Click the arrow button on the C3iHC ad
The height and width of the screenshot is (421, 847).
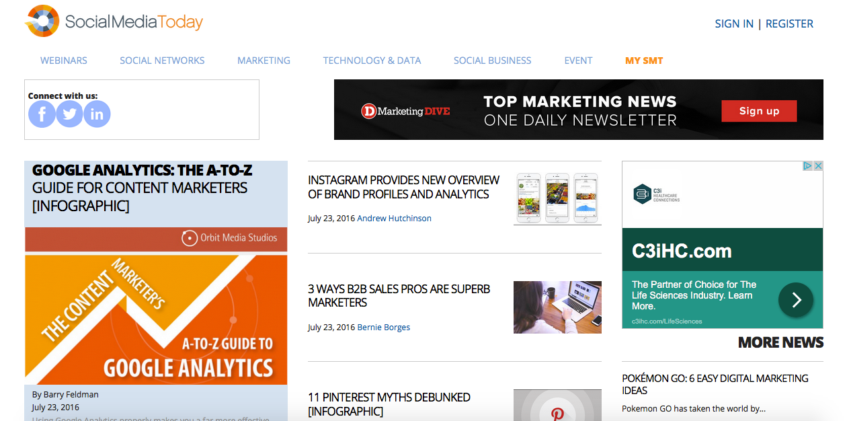pyautogui.click(x=796, y=300)
